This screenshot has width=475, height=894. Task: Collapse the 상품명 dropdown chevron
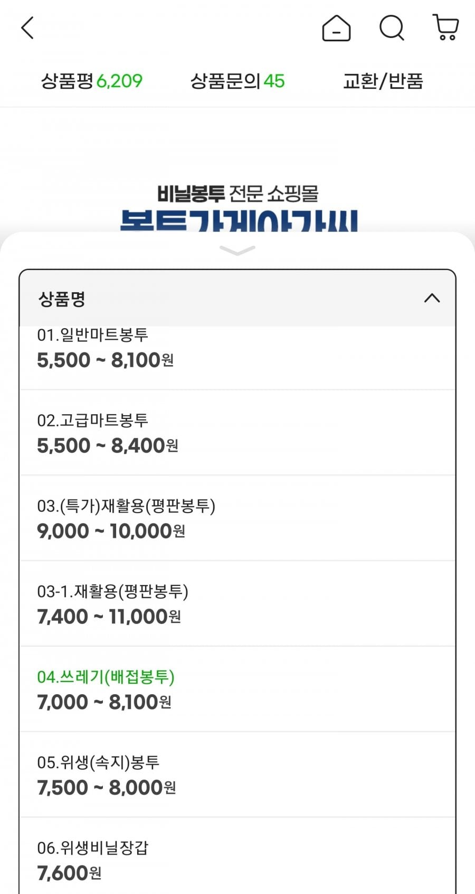point(432,299)
